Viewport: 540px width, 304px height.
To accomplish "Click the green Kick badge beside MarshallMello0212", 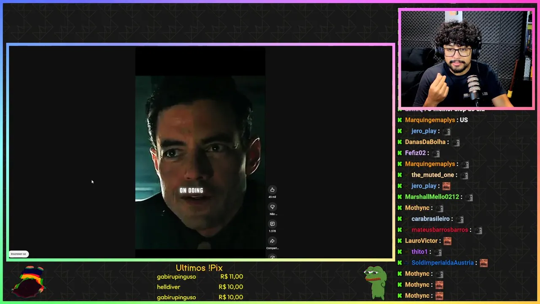I will (400, 197).
